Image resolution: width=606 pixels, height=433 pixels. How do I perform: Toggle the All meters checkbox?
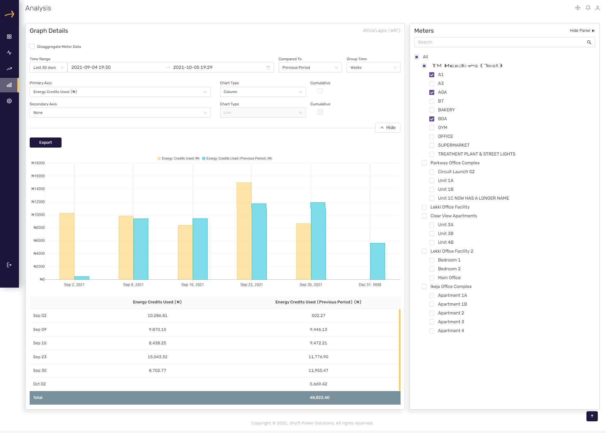point(417,57)
